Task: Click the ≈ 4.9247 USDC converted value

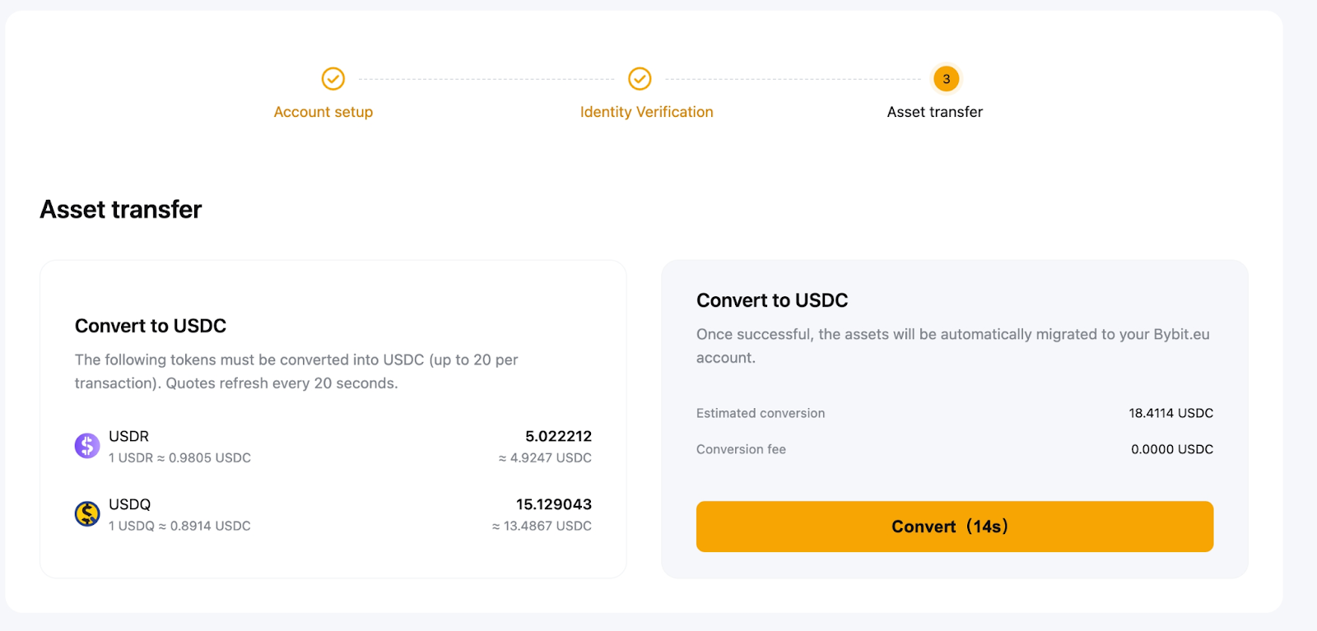Action: pos(545,458)
